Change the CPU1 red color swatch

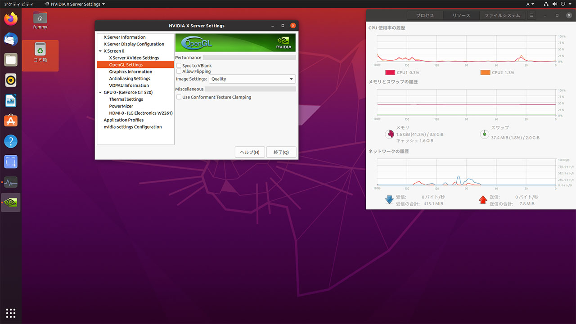click(x=390, y=72)
